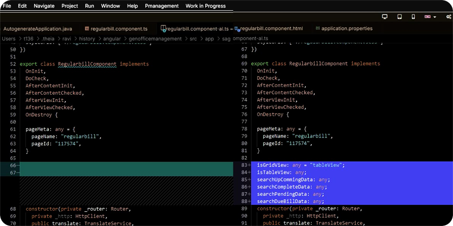The height and width of the screenshot is (226, 453).
Task: Switch to mobile phone preview icon
Action: (x=413, y=17)
